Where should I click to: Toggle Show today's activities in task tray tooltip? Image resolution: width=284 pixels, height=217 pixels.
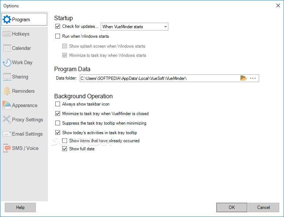pos(57,133)
